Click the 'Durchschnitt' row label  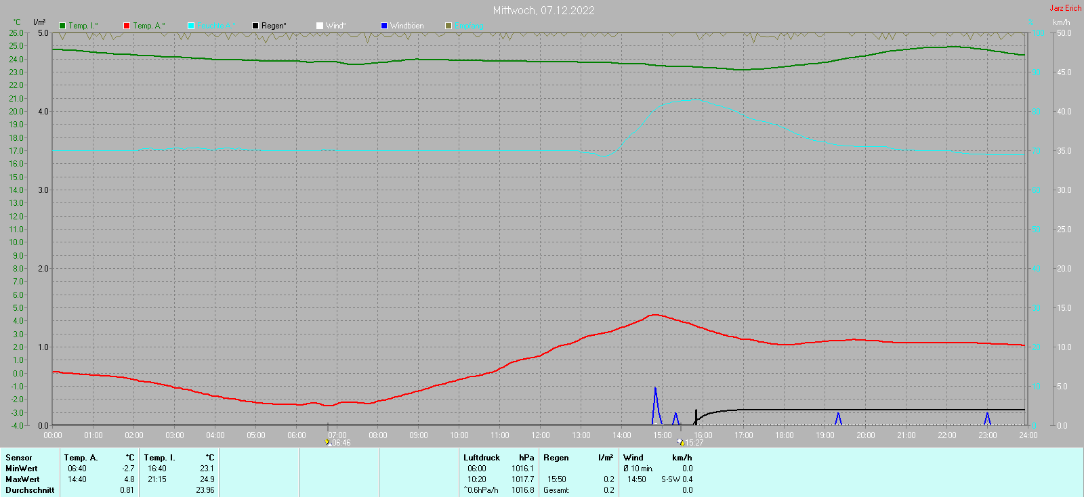[x=30, y=490]
